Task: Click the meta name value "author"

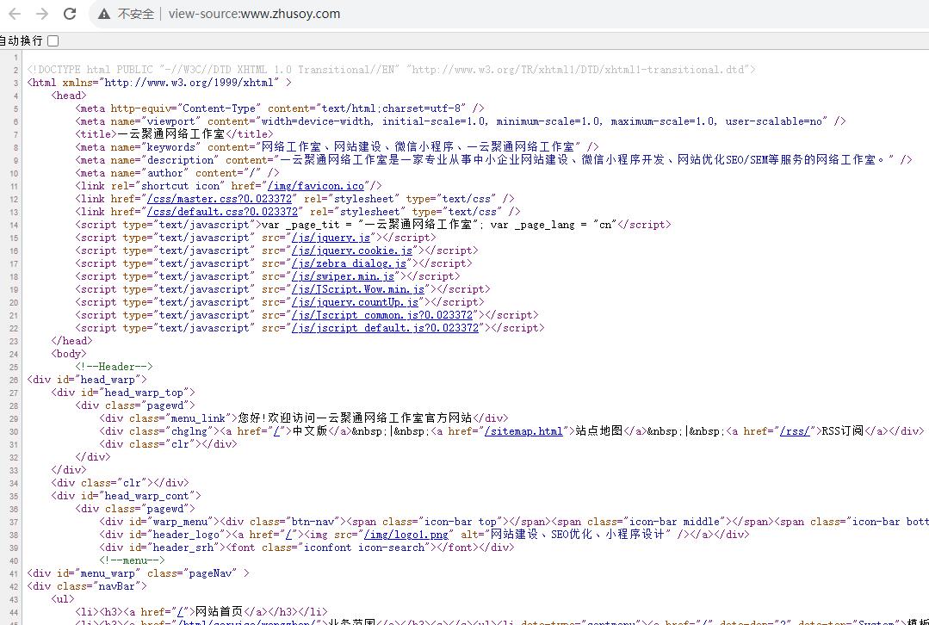Action: pyautogui.click(x=165, y=173)
